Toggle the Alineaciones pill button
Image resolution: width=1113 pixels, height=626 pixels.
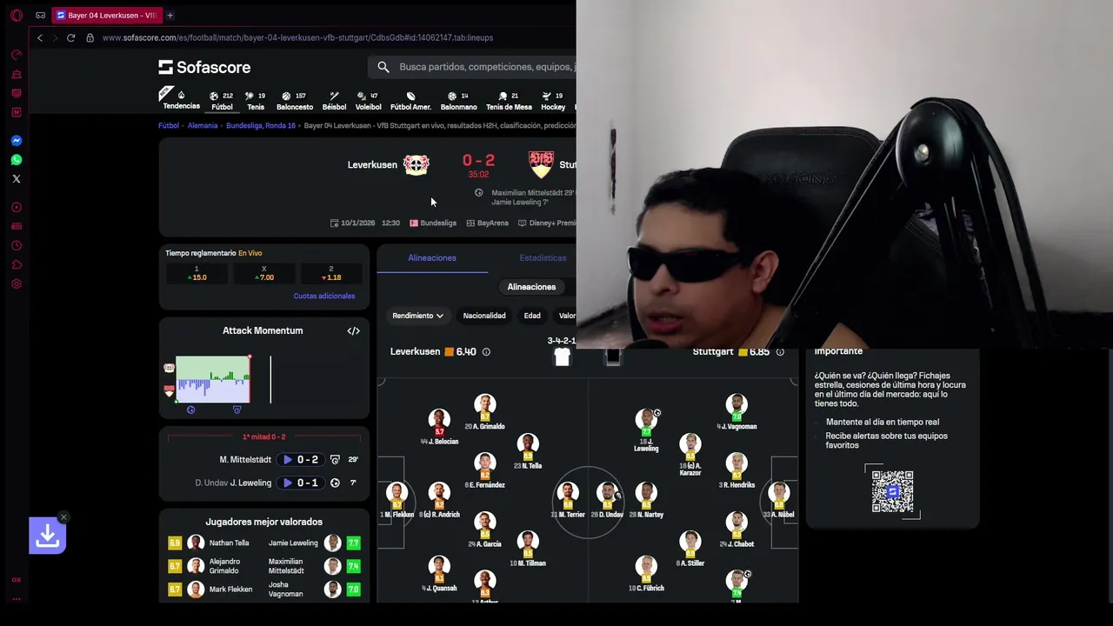(x=531, y=287)
